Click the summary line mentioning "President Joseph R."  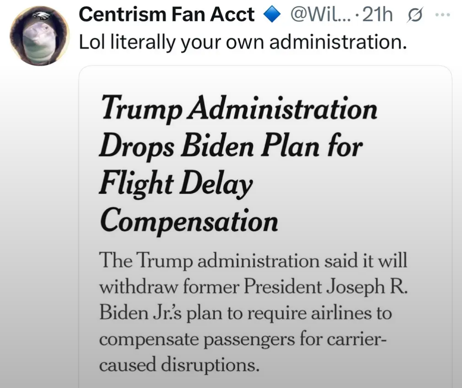pos(254,287)
